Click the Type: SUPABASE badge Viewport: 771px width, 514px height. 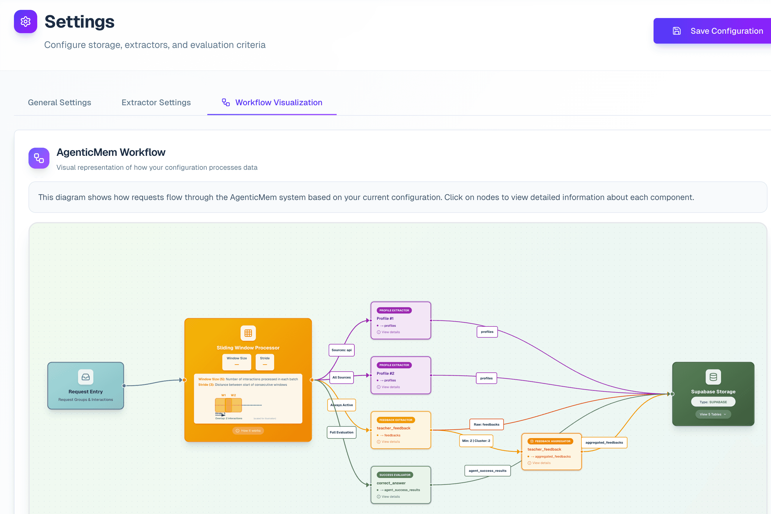click(x=713, y=401)
